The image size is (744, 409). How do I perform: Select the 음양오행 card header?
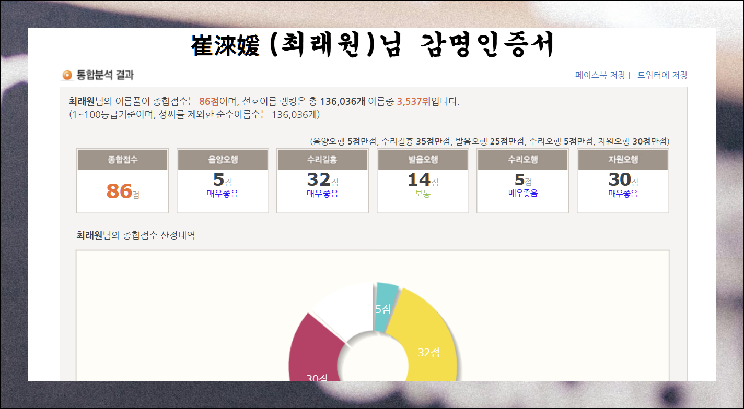coord(223,160)
